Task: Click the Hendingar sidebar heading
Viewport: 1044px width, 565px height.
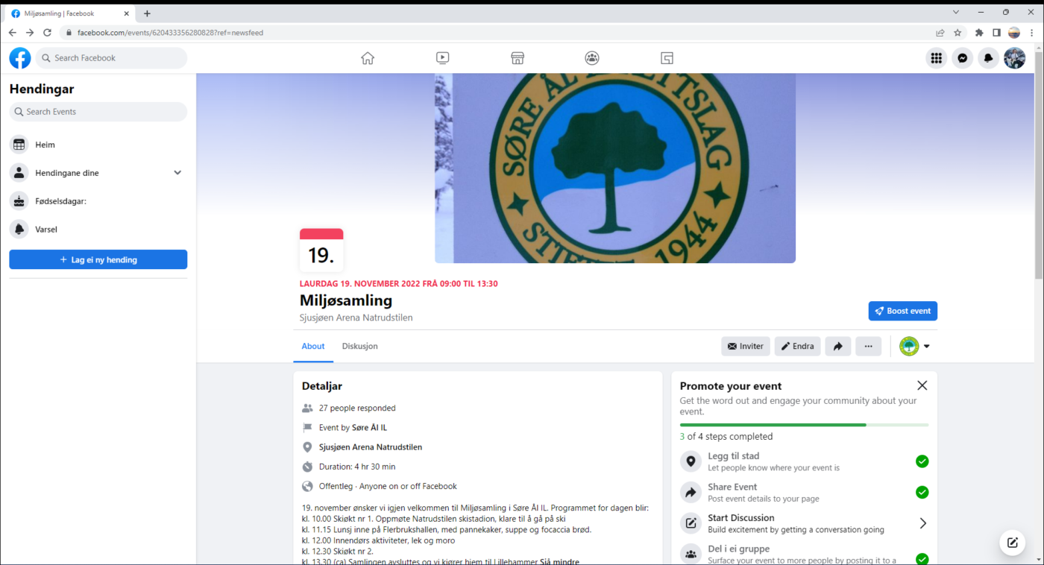Action: click(42, 89)
